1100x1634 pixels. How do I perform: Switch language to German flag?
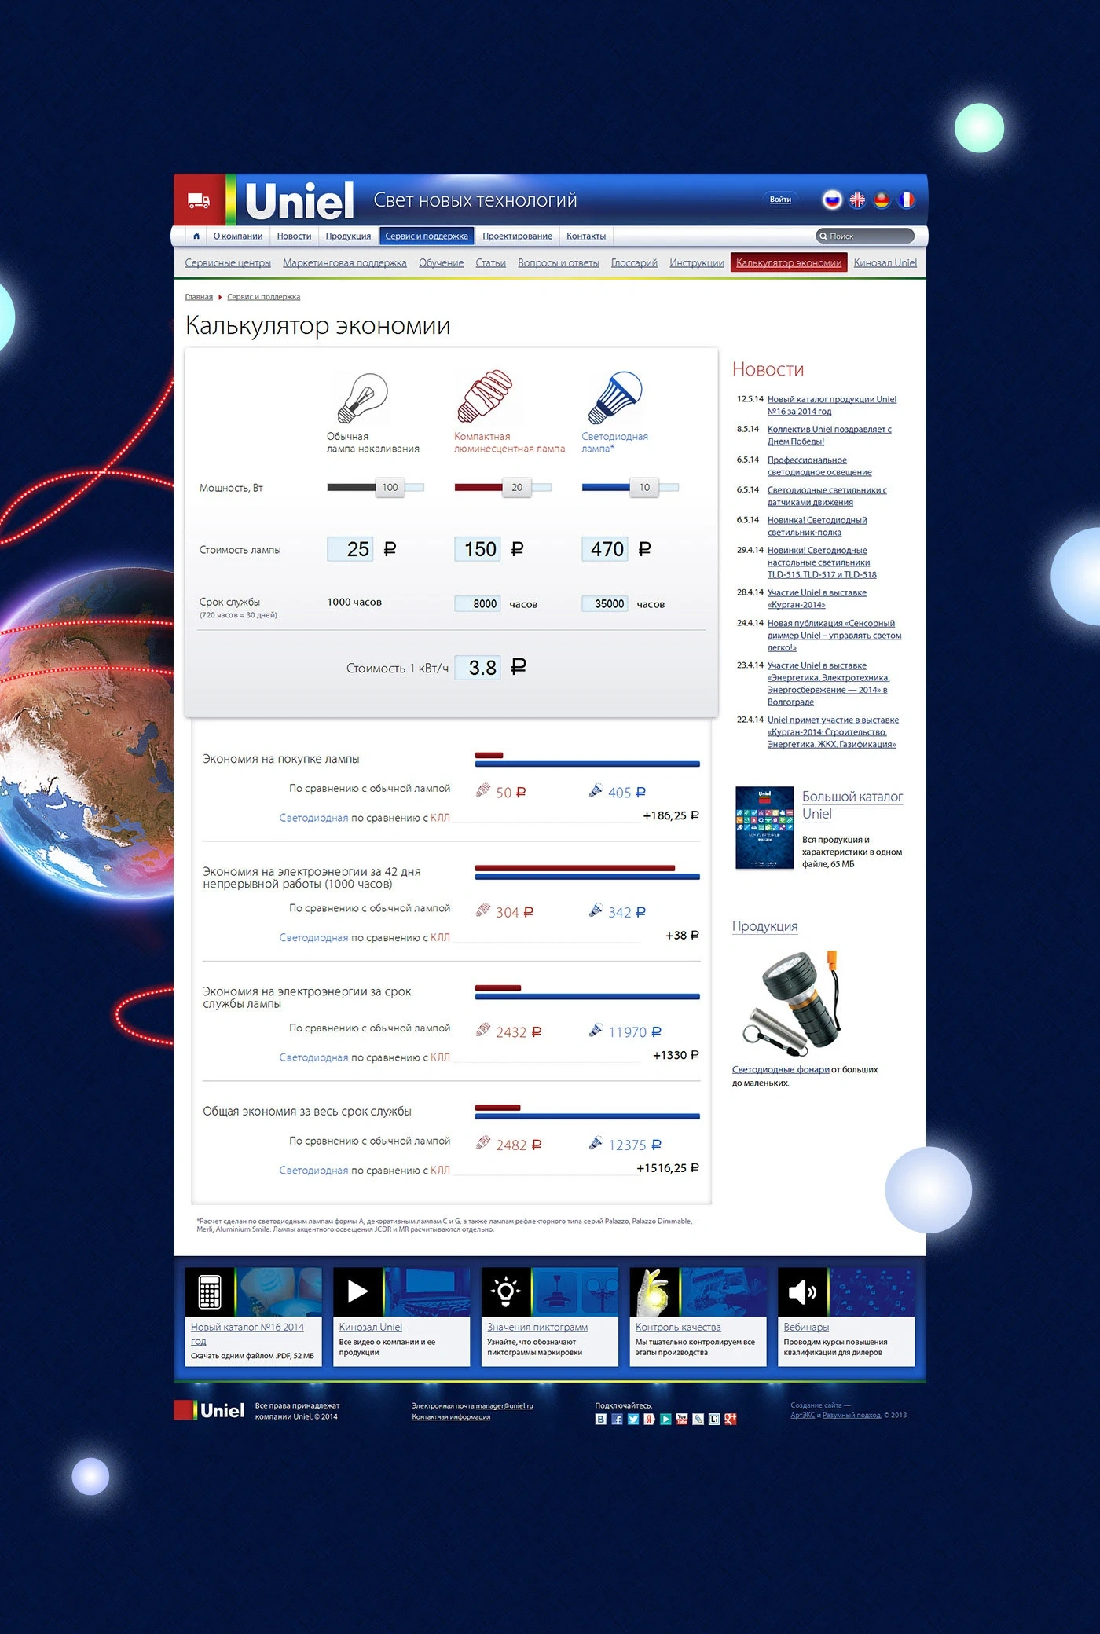[x=882, y=200]
